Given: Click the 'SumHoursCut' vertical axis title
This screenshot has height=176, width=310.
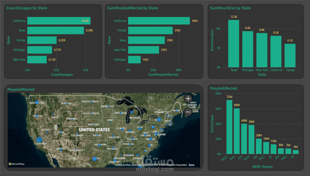Looking at the screenshot, I should coord(212,40).
